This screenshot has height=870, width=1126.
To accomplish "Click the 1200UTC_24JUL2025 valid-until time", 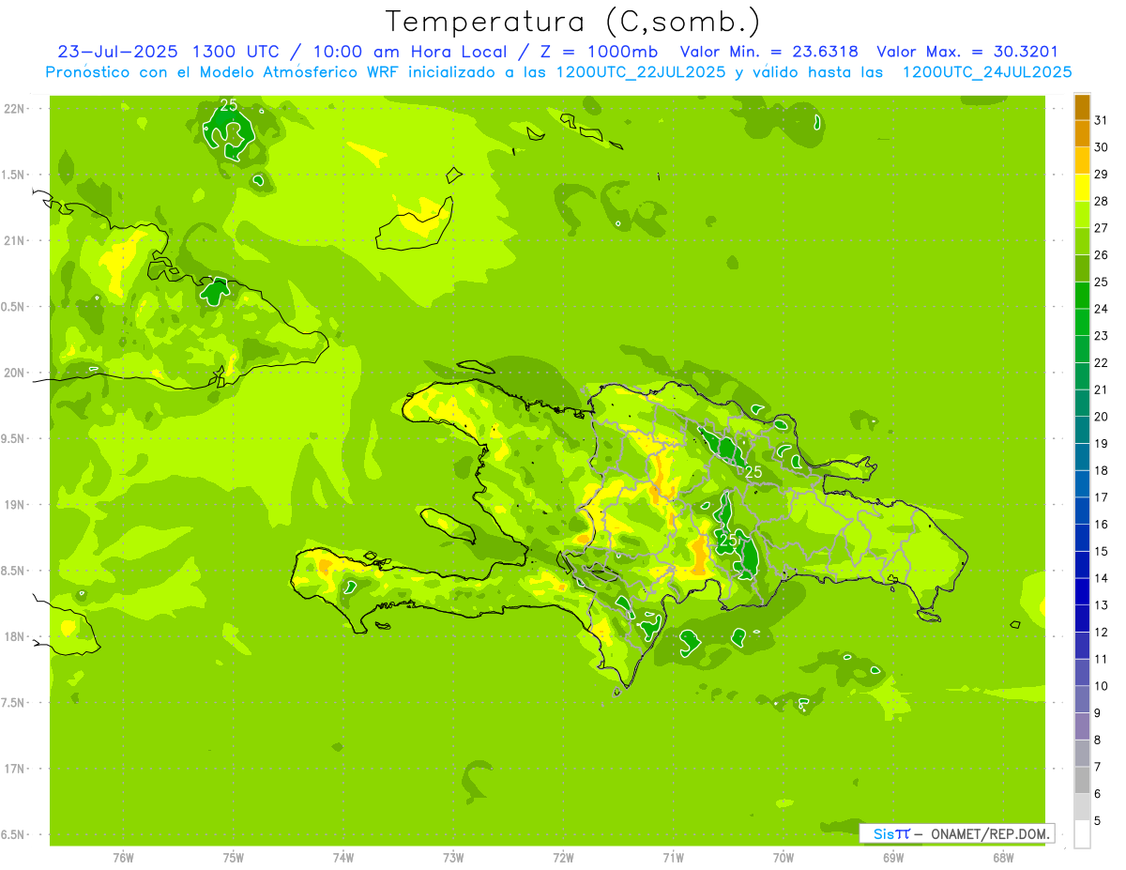I will coord(987,72).
